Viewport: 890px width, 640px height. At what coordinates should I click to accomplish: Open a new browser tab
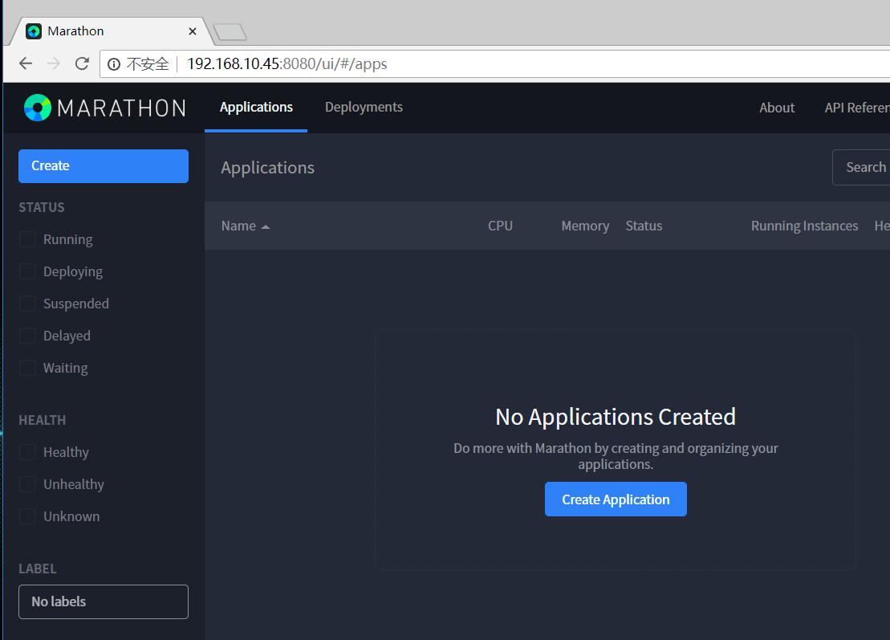[230, 32]
